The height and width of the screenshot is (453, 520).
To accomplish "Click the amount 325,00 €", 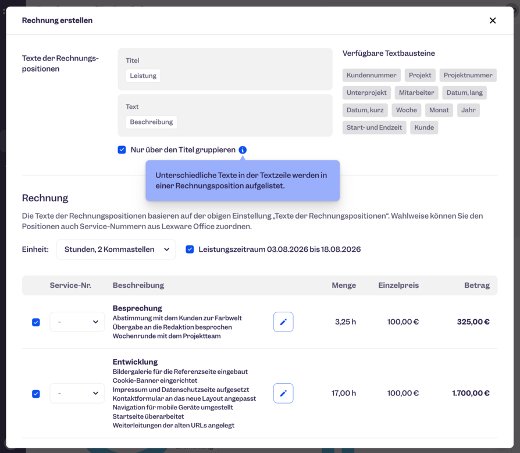I will (473, 322).
